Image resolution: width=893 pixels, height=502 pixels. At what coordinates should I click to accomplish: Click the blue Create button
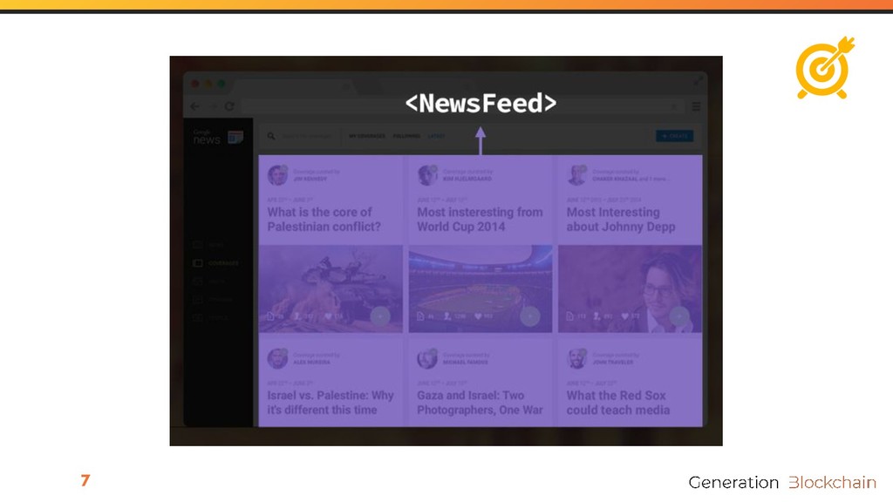click(x=675, y=136)
